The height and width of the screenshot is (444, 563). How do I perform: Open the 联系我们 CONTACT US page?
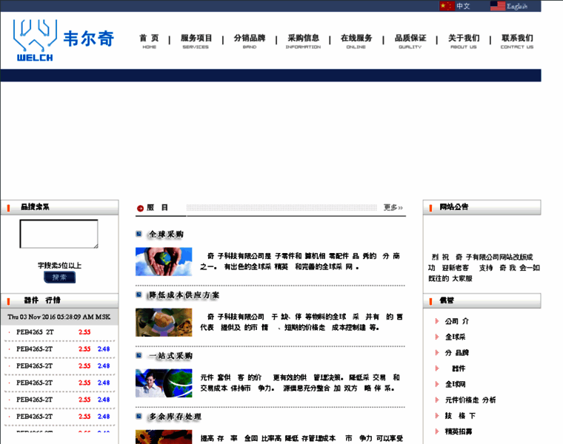[516, 41]
